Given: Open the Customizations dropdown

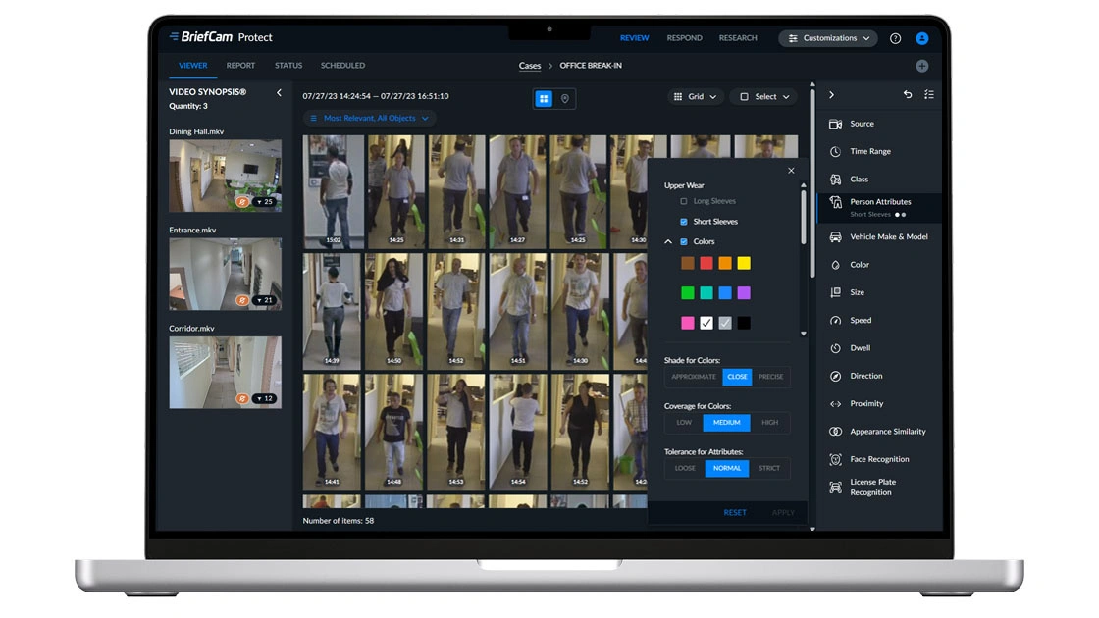Looking at the screenshot, I should tap(829, 38).
